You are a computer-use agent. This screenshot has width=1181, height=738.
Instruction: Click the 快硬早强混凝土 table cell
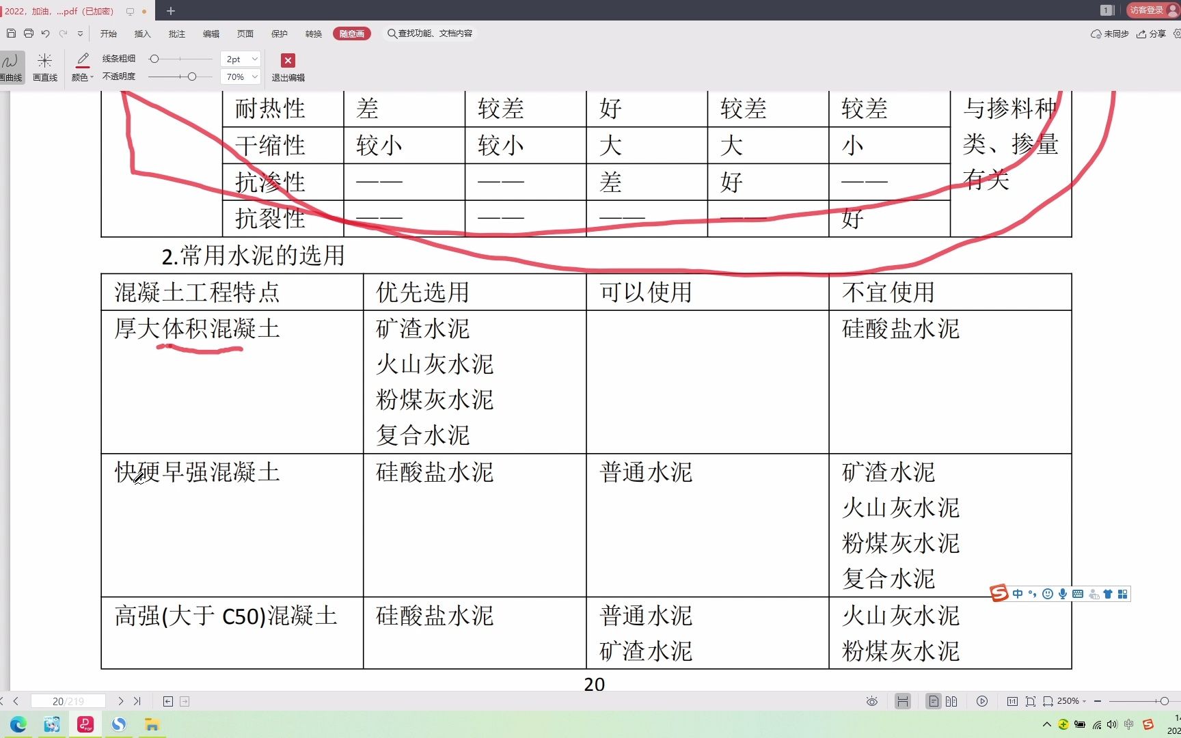(x=232, y=525)
